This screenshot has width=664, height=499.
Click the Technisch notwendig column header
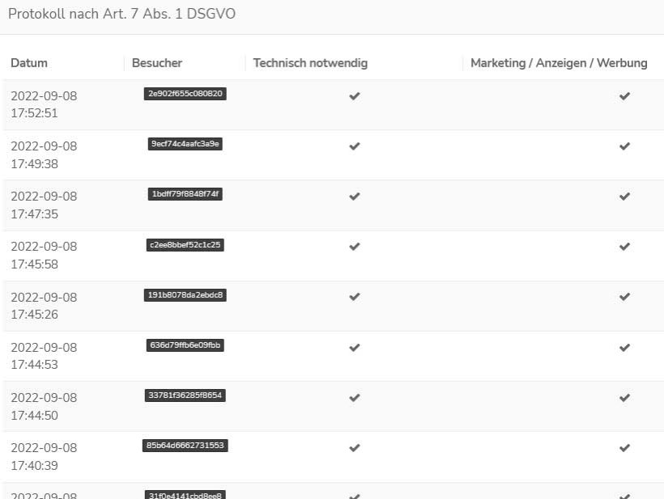click(x=310, y=63)
